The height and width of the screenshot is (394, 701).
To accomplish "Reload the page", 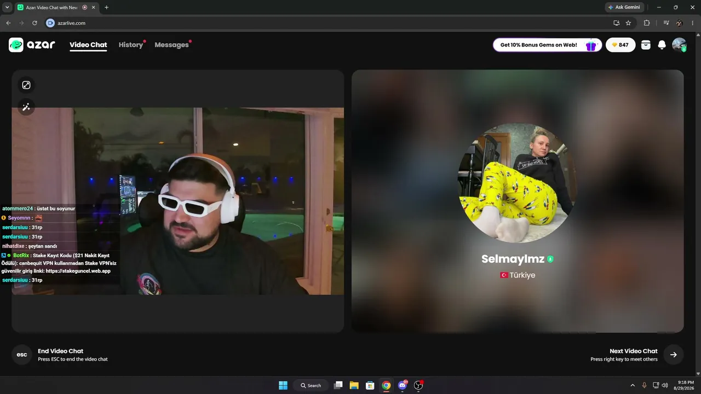I will pyautogui.click(x=35, y=23).
